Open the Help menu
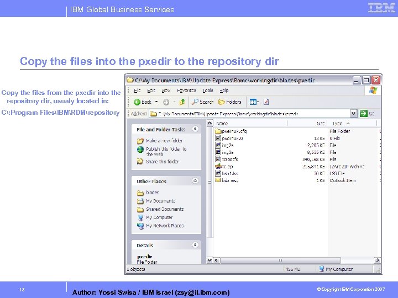The width and height of the screenshot is (398, 298). pos(224,91)
